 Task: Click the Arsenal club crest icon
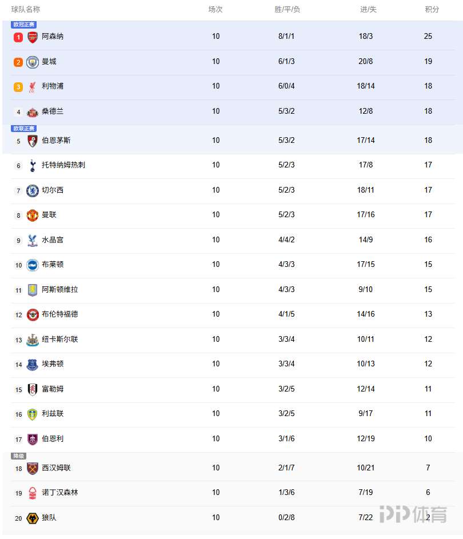coord(33,37)
